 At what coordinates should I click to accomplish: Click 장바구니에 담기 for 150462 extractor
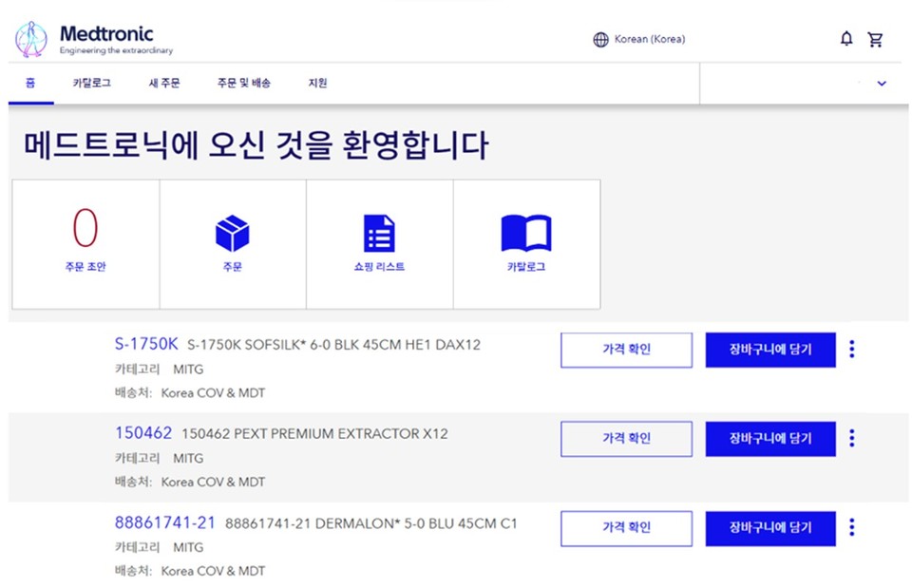point(769,438)
